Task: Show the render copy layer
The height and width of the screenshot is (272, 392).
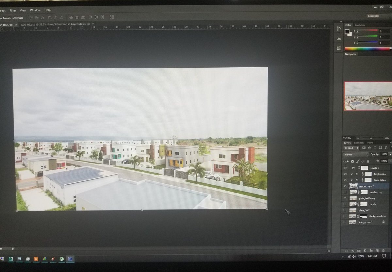Action: (x=345, y=192)
